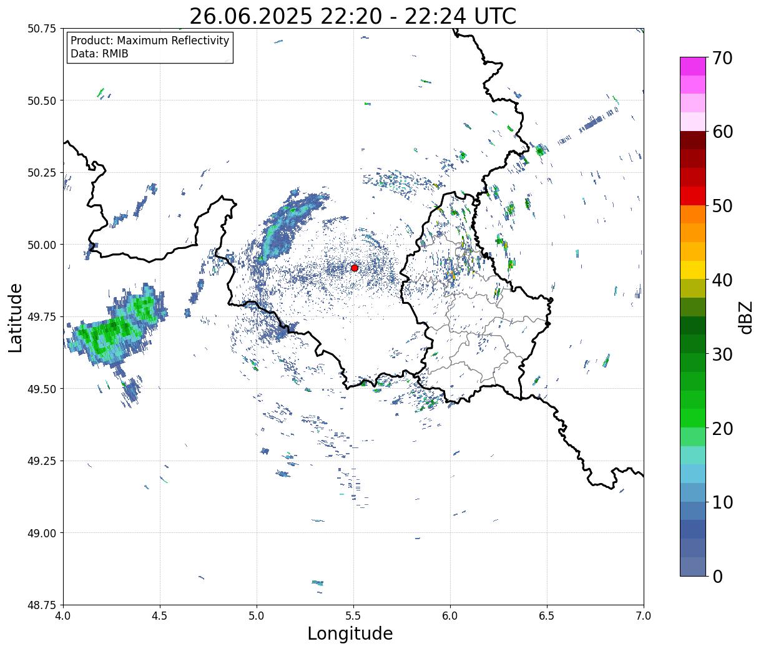Click the latitude tick label 50.75

[x=42, y=29]
